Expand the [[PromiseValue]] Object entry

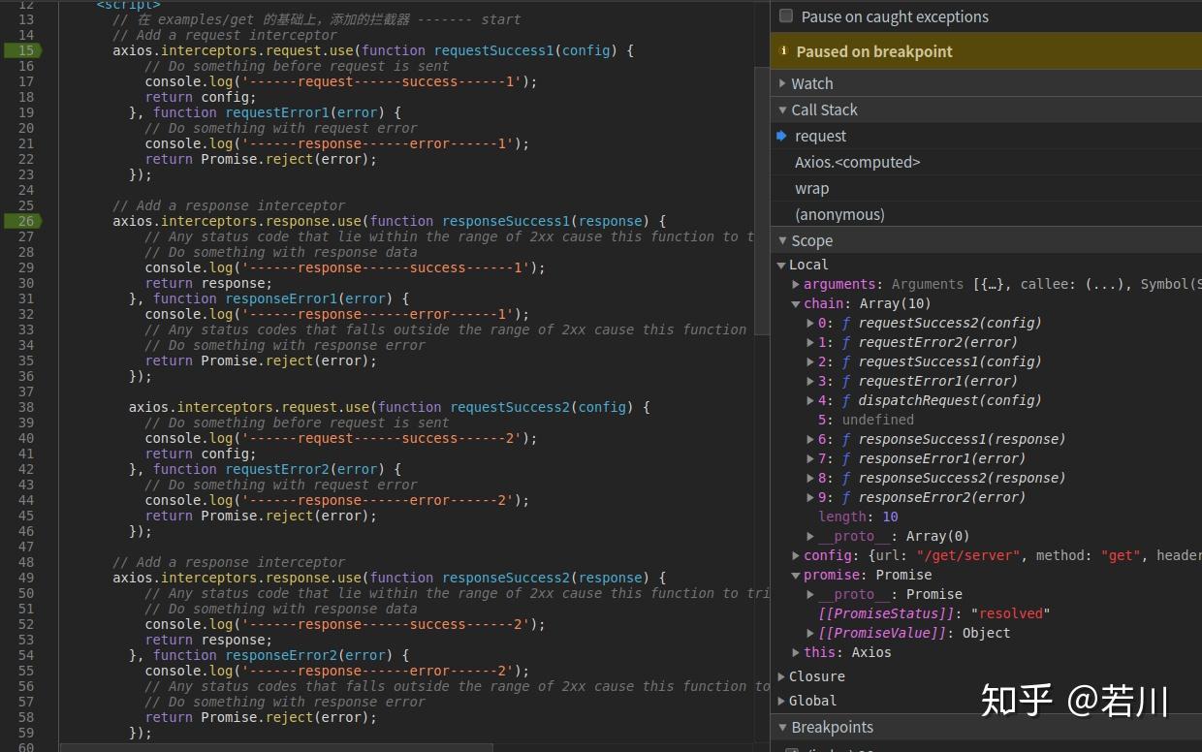tap(810, 633)
